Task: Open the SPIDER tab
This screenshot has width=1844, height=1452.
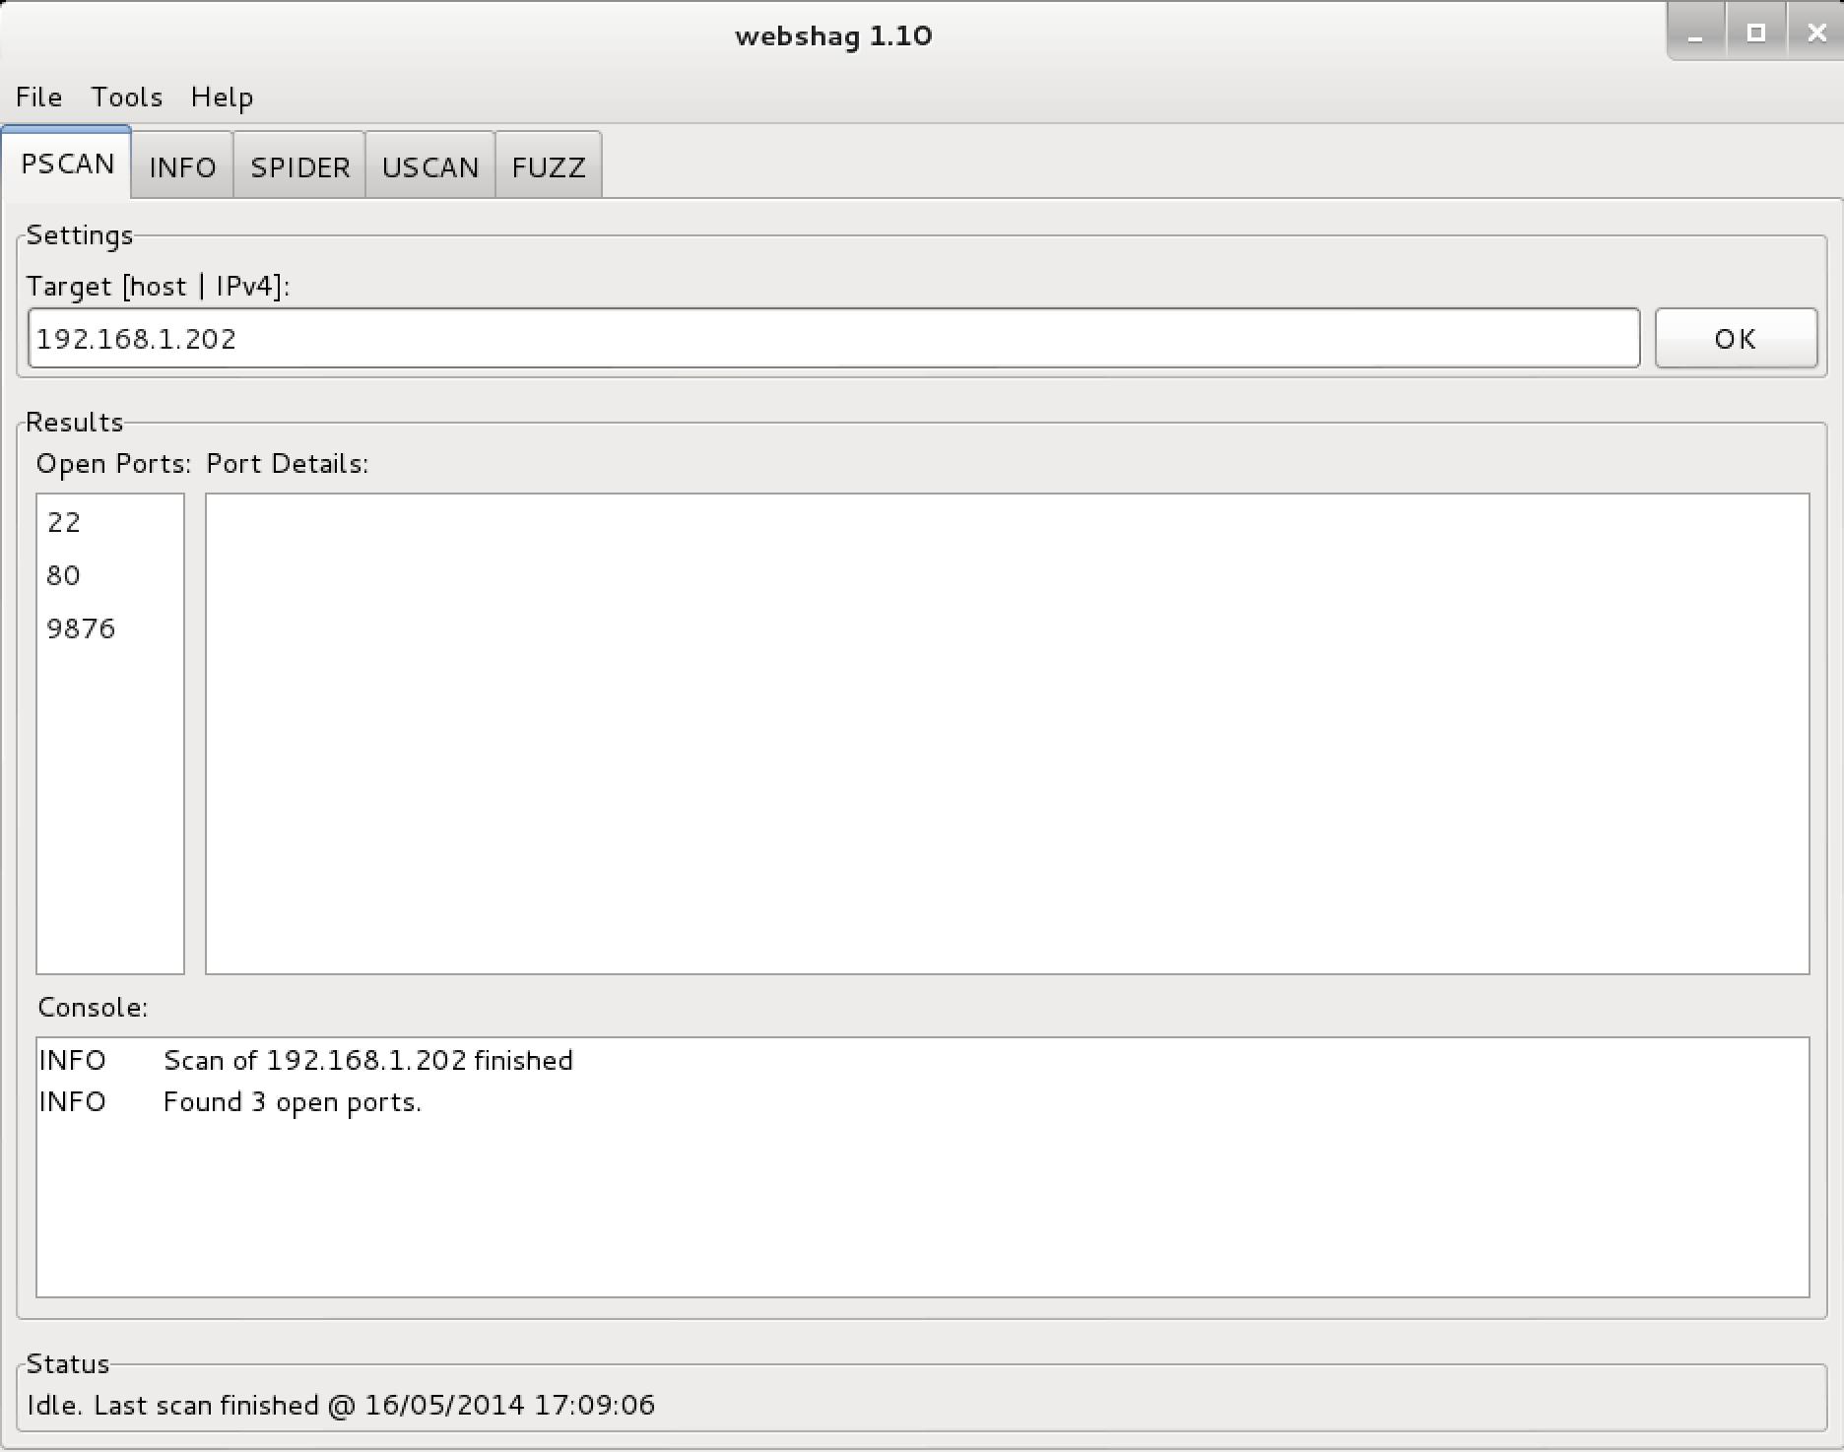Action: 299,166
